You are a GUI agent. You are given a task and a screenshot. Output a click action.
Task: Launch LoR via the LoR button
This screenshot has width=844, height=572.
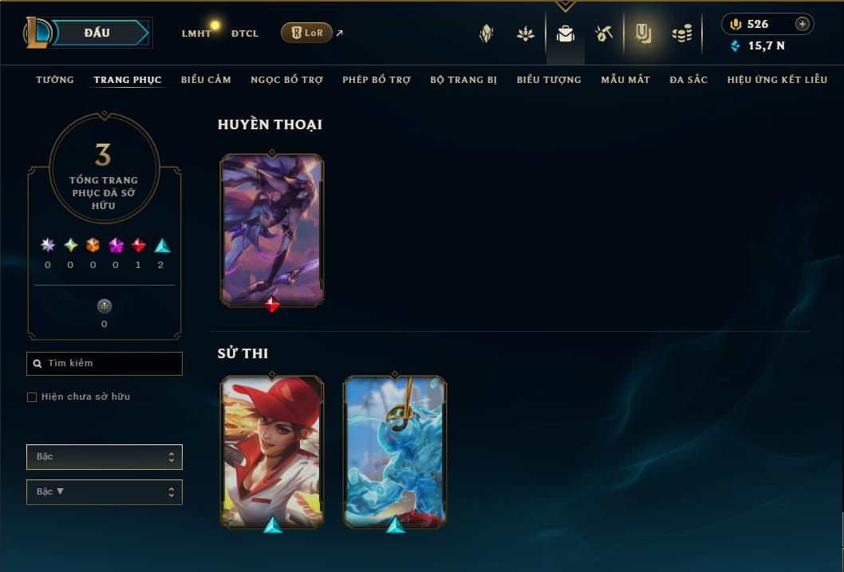pyautogui.click(x=306, y=33)
